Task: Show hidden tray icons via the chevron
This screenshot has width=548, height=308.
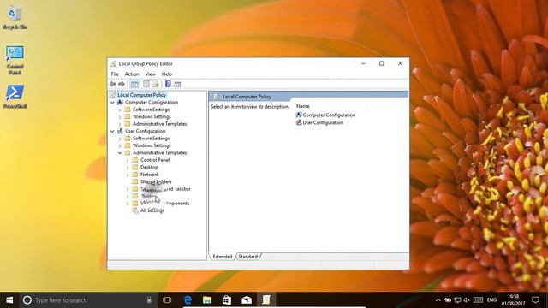Action: (x=438, y=300)
